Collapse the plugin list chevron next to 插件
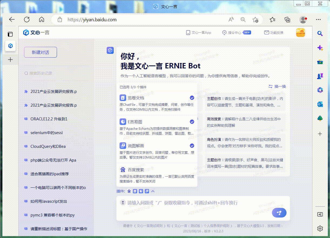This screenshot has height=238, width=330. (x=153, y=191)
